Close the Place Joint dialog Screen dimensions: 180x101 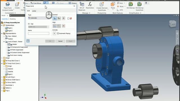[74, 6]
